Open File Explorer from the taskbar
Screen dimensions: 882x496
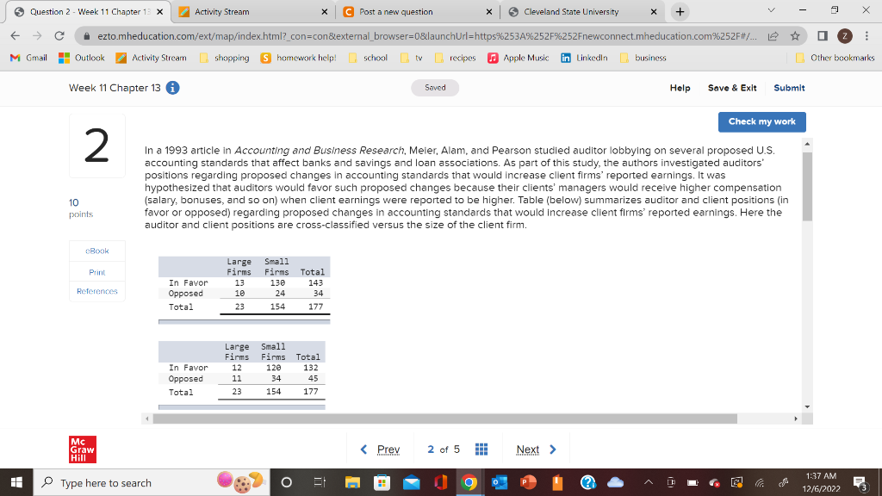tap(352, 482)
